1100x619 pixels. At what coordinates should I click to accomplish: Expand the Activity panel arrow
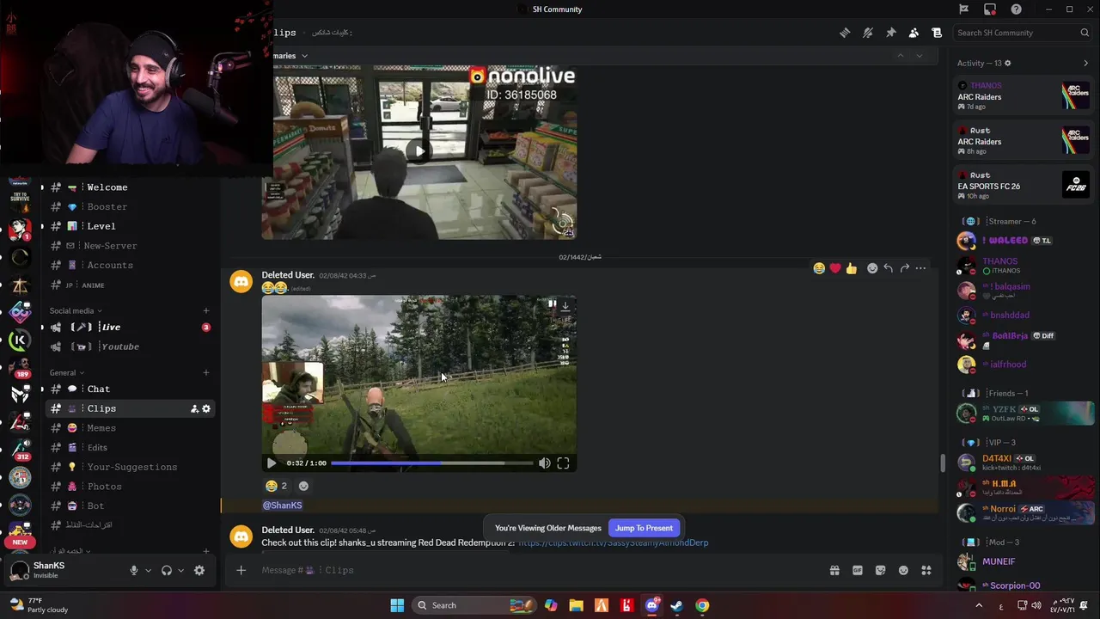1085,63
